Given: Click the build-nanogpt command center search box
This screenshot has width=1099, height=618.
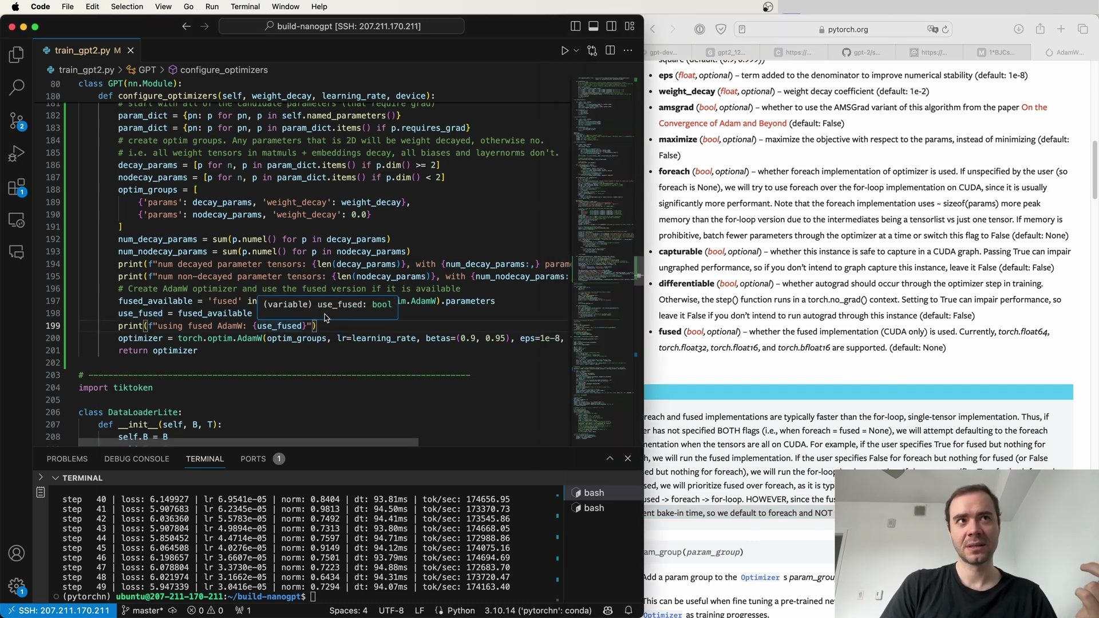Looking at the screenshot, I should coord(342,26).
